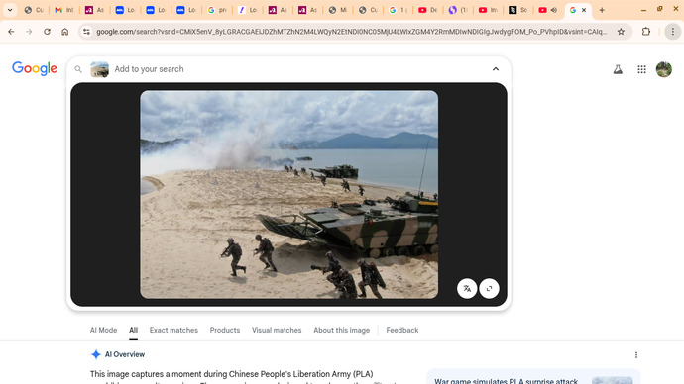Click the Google logo
This screenshot has height=384, width=684.
35,69
